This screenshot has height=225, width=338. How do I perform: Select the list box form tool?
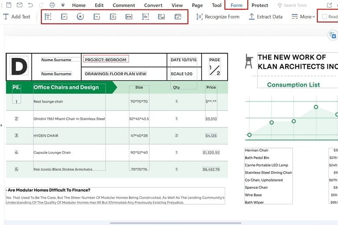coord(113,17)
